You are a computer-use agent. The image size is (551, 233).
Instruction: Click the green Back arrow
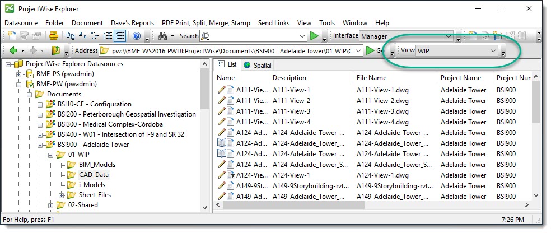(x=12, y=51)
